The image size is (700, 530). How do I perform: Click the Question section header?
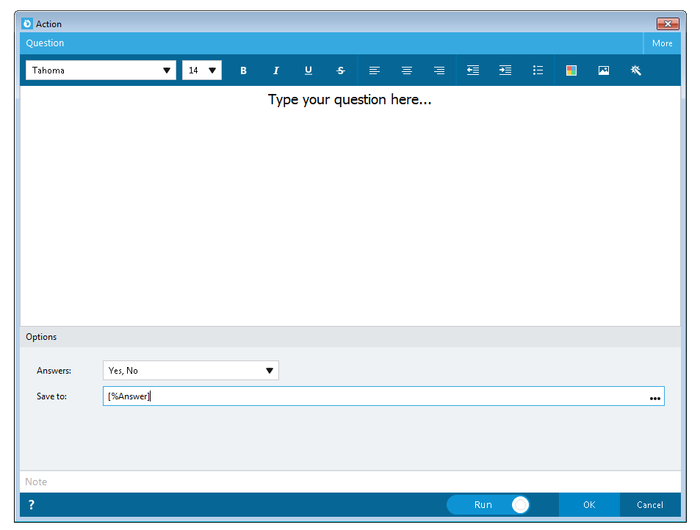tap(331, 43)
